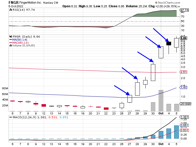The height and width of the screenshot is (147, 196).
Task: Click the Volume 25.2M header value
Action: click(136, 6)
